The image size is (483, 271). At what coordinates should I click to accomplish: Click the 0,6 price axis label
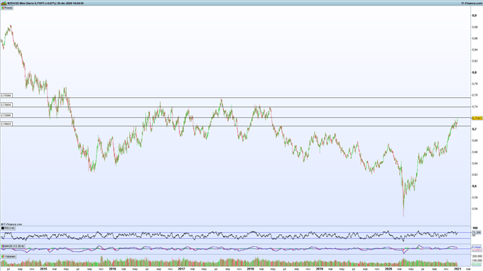click(x=474, y=186)
